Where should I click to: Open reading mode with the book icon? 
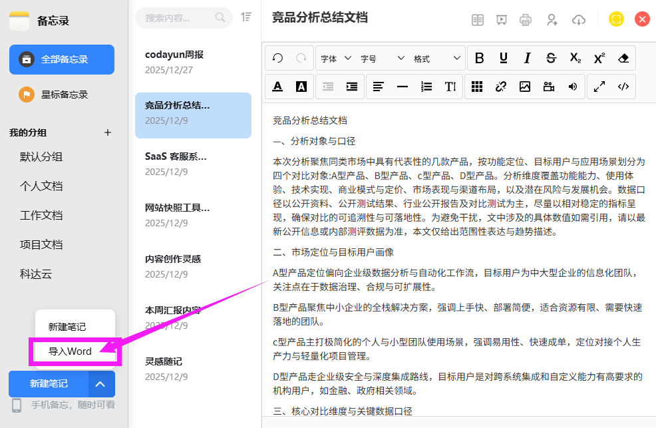[x=477, y=20]
